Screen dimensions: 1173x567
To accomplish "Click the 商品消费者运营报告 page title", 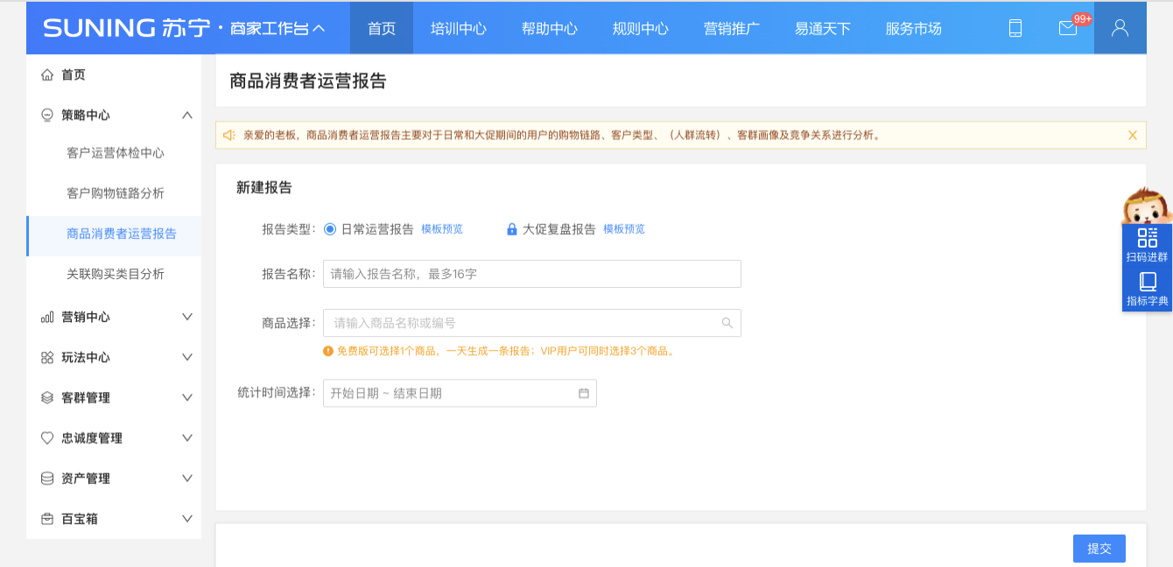I will coord(308,81).
